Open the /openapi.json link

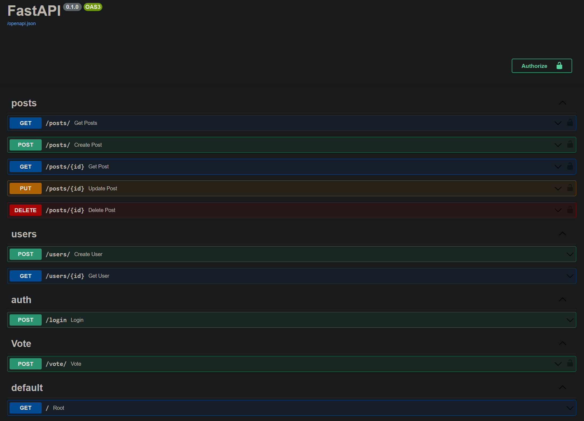coord(21,24)
